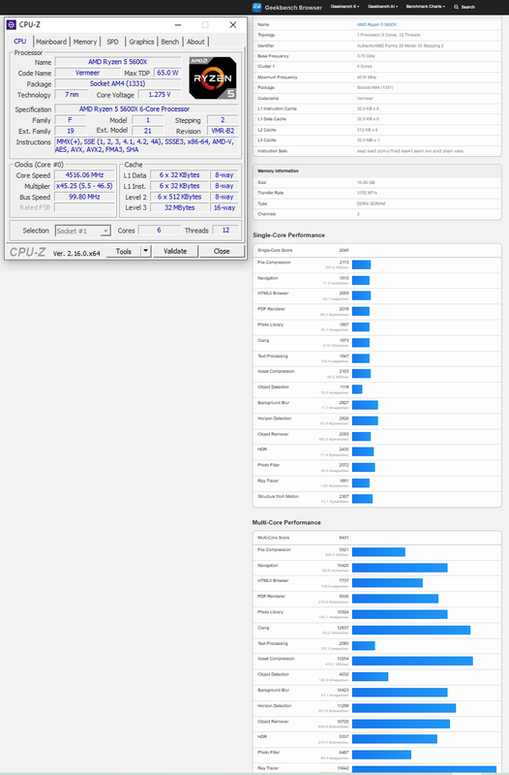Click the multi-core Clang score 12837
This screenshot has height=775, width=509.
tap(344, 628)
